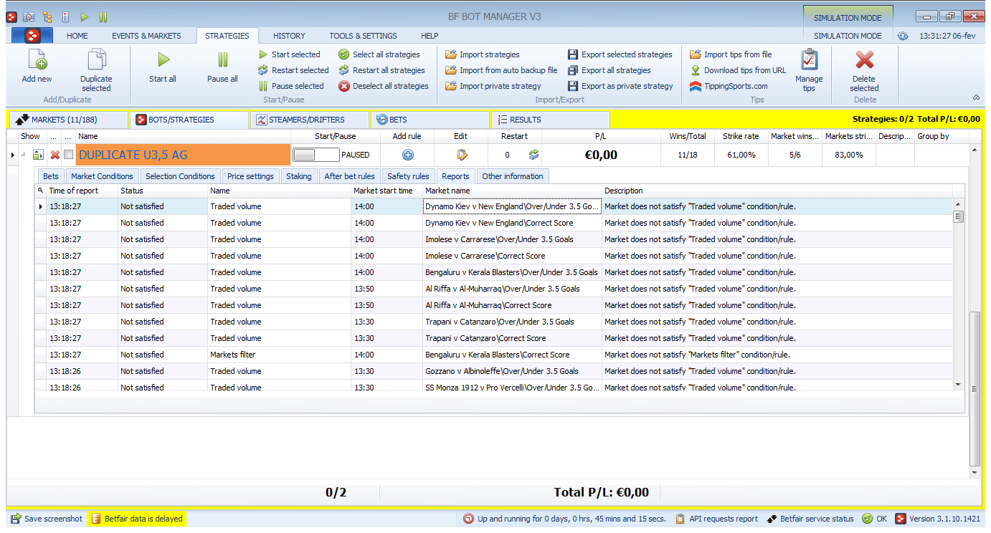Viewport: 991px width, 533px height.
Task: Click Betfair data is delayed indicator
Action: click(137, 519)
